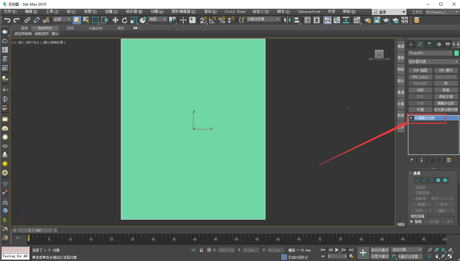Viewport: 460px width, 261px height.
Task: Select Border sub-object level icon
Action: tap(431, 180)
